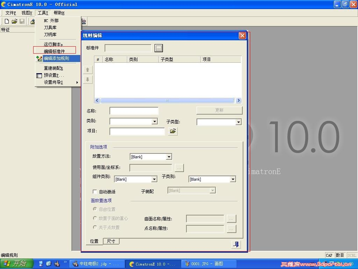Click the show desktop quick launch icon

[x=41, y=264]
